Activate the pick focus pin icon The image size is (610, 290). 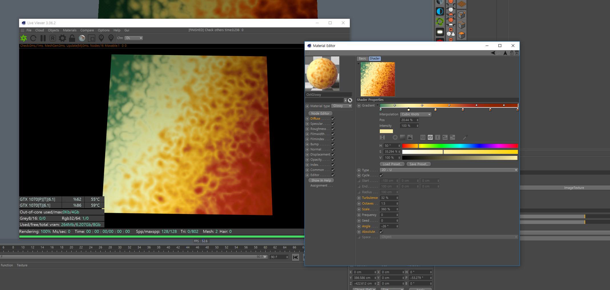click(x=101, y=38)
